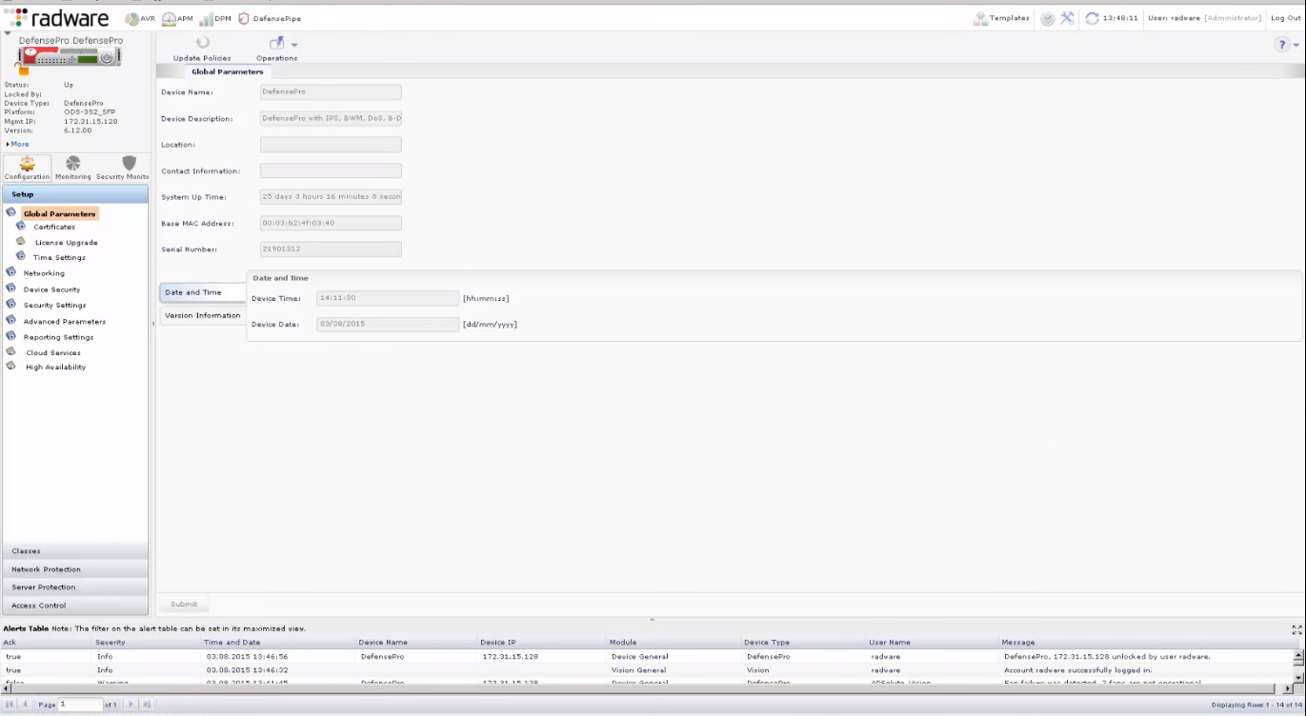Go to first page of alerts
The image size is (1306, 716).
10,705
